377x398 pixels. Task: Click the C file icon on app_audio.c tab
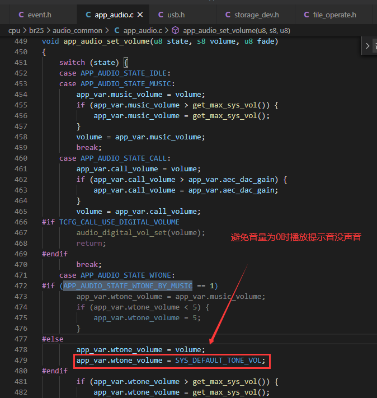88,15
